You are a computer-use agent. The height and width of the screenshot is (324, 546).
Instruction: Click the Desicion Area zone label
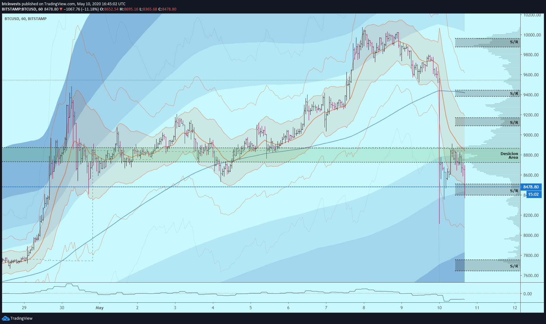click(509, 155)
